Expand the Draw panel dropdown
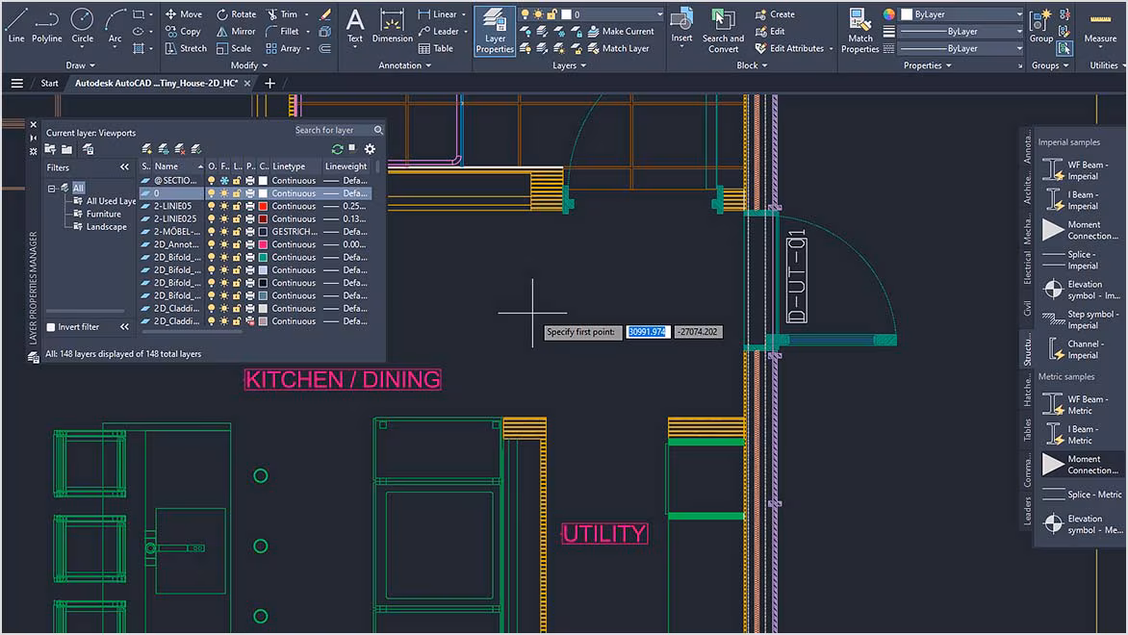The image size is (1128, 635). [81, 65]
